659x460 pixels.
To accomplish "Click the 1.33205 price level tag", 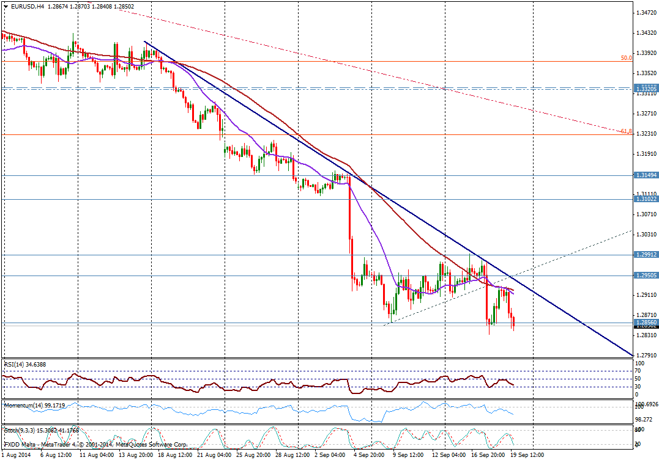I will click(645, 88).
